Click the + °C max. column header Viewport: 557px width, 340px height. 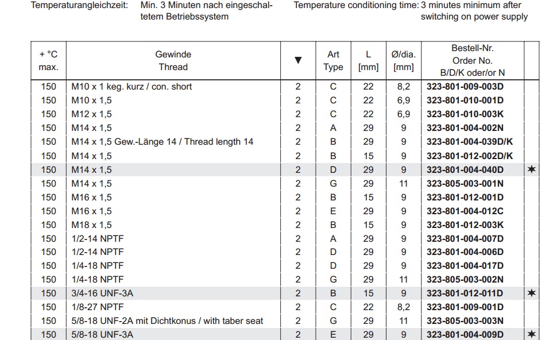49,60
